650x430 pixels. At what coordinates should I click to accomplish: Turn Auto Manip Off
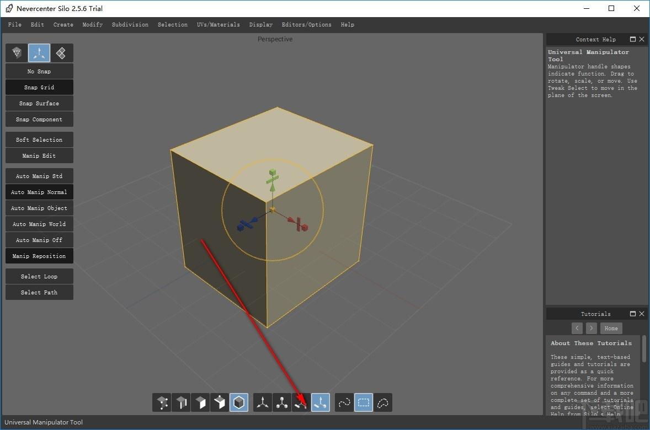coord(39,240)
